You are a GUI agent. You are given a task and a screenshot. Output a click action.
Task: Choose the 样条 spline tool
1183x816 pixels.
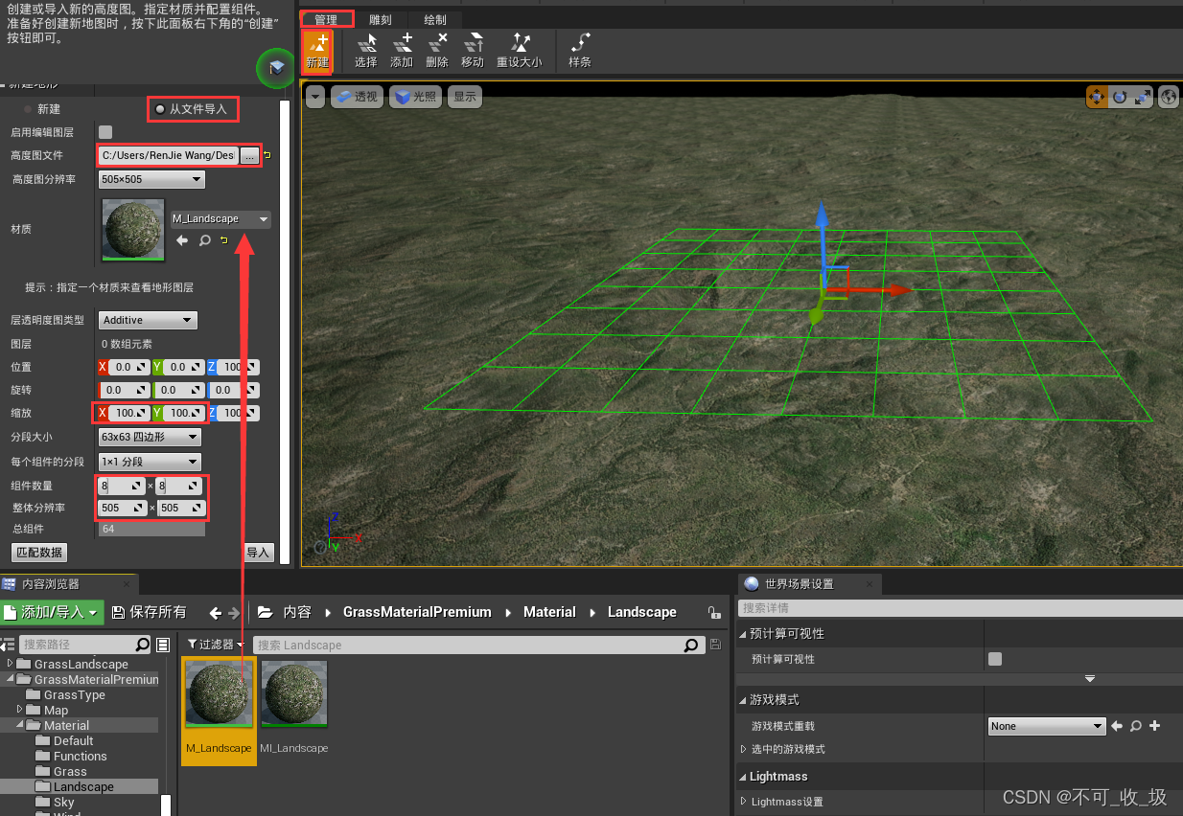[580, 52]
